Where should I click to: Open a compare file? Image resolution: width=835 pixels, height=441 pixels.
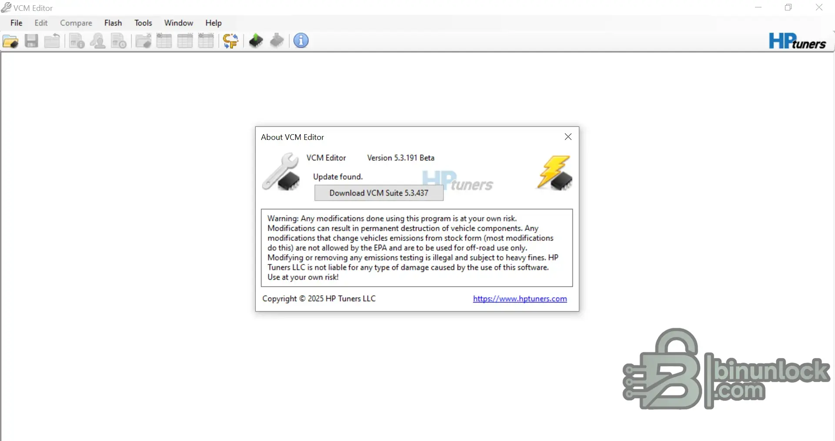[144, 41]
